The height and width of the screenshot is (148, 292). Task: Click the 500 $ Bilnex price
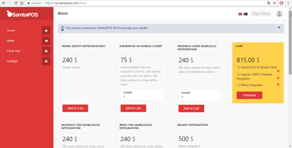coord(186,139)
